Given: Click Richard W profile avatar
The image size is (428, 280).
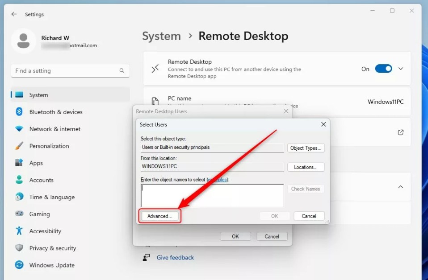Looking at the screenshot, I should tap(24, 41).
